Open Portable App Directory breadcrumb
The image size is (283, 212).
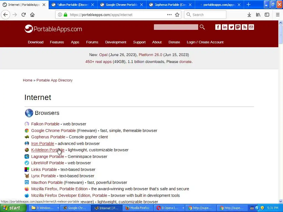click(54, 80)
